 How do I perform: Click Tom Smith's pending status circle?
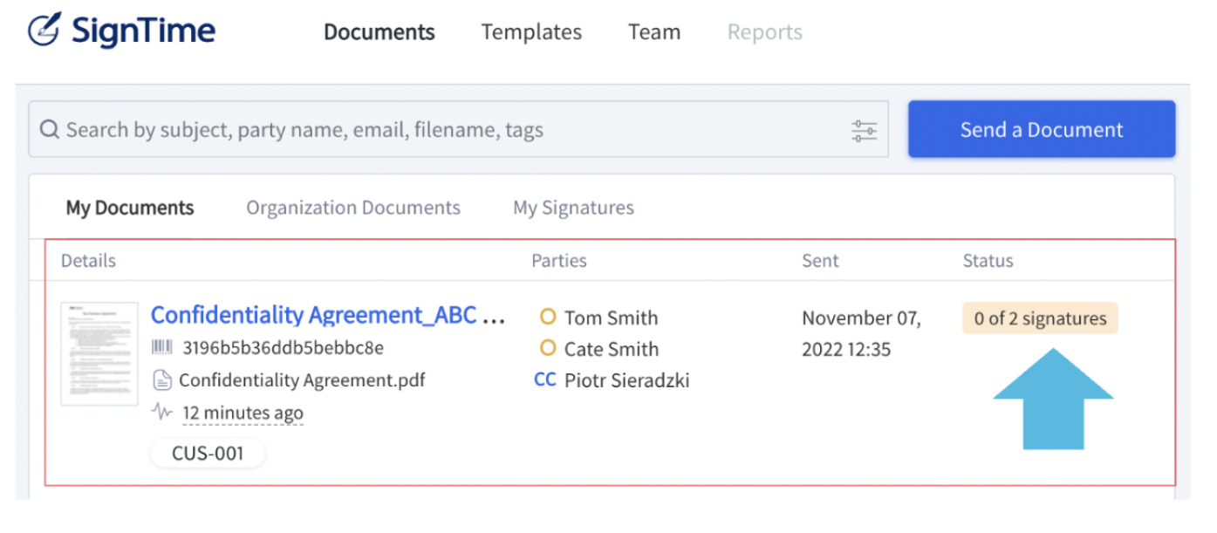[548, 317]
